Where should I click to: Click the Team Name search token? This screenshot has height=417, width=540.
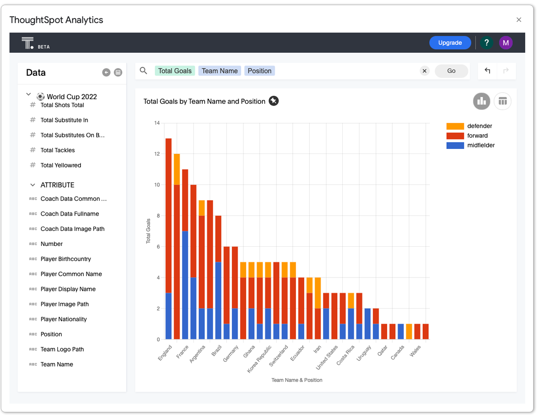[220, 71]
